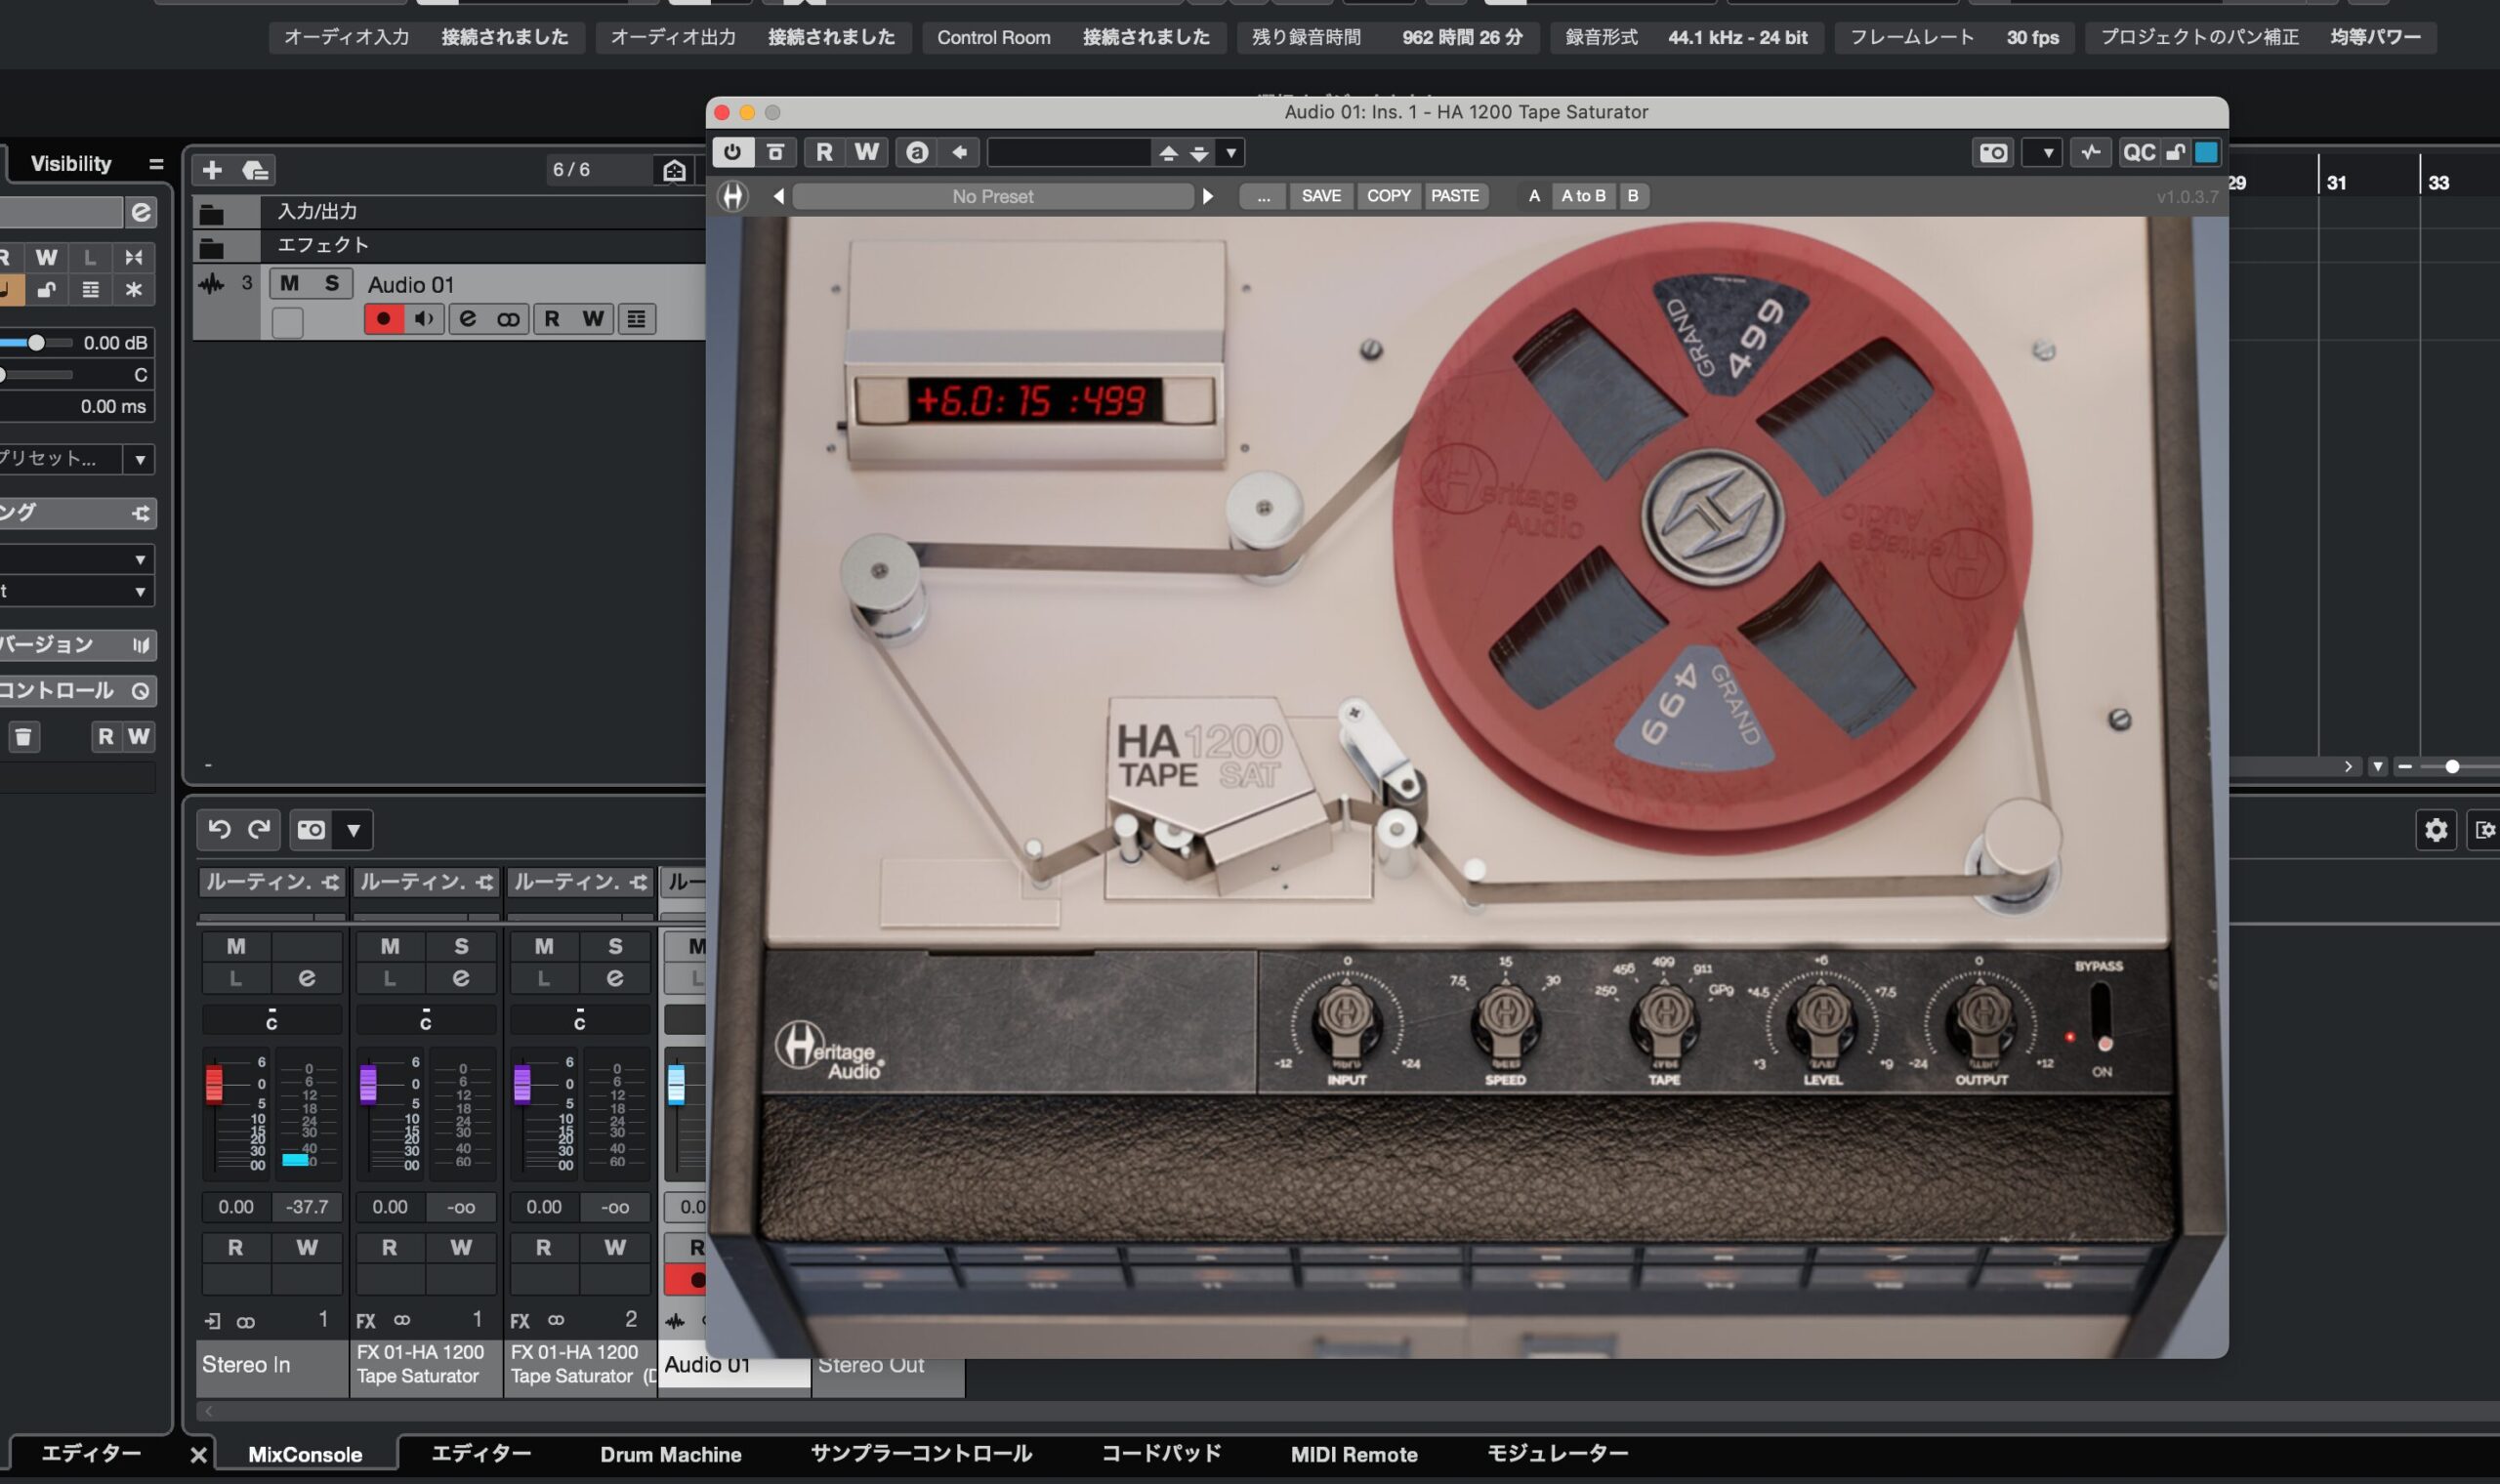Image resolution: width=2500 pixels, height=1484 pixels.
Task: Click the QC lock icon
Action: point(2176,152)
